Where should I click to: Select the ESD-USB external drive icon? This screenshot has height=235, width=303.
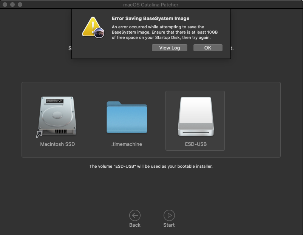[196, 116]
